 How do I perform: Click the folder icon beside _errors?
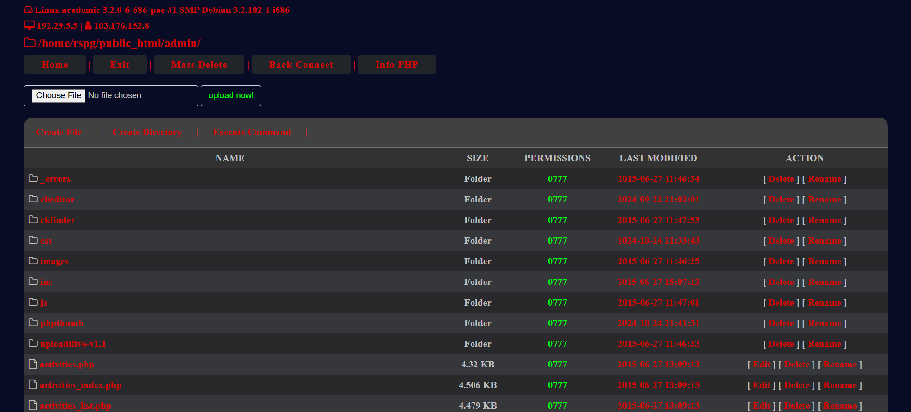(33, 178)
